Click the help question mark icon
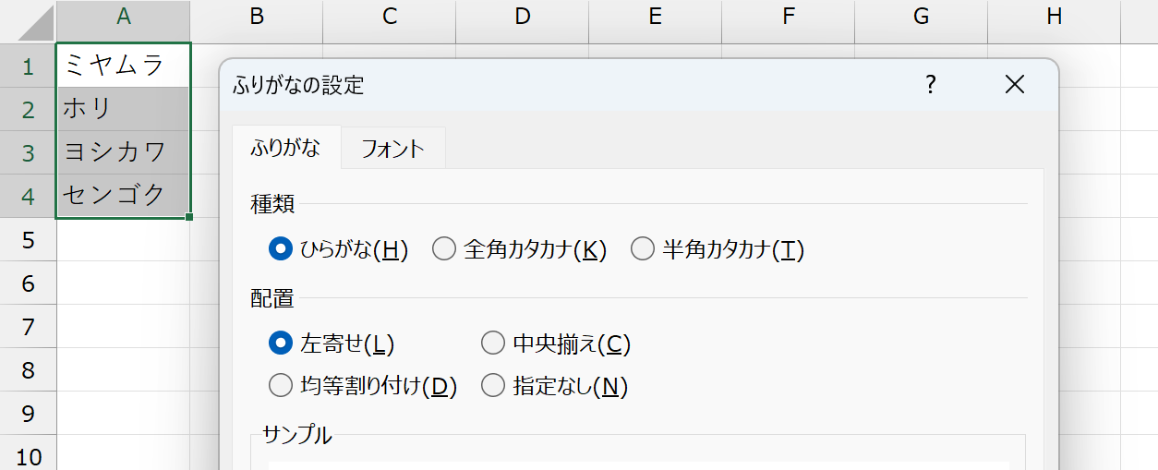This screenshot has height=470, width=1158. tap(931, 85)
